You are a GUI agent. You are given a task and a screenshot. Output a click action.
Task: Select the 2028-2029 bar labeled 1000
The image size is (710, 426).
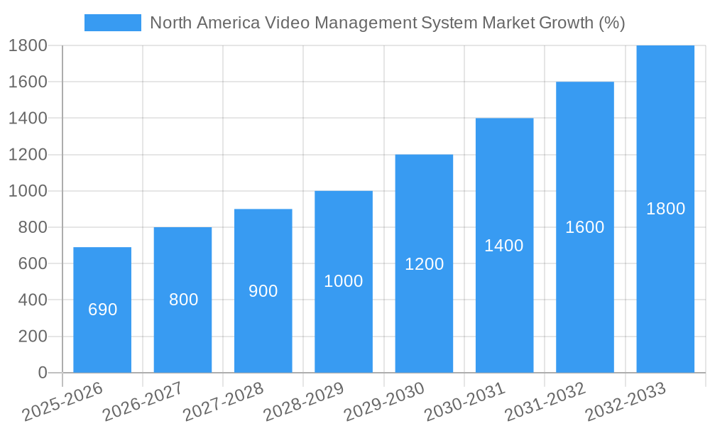click(x=344, y=282)
